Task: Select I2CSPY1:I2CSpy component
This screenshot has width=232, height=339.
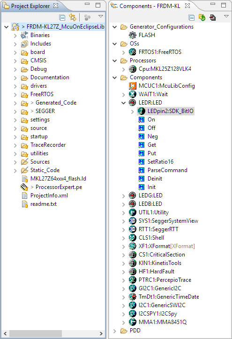Action: [157, 314]
